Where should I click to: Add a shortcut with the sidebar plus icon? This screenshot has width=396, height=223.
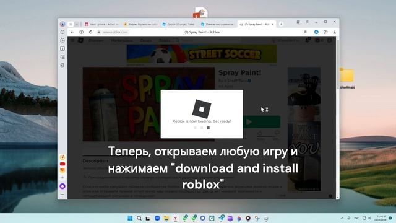[x=62, y=177]
